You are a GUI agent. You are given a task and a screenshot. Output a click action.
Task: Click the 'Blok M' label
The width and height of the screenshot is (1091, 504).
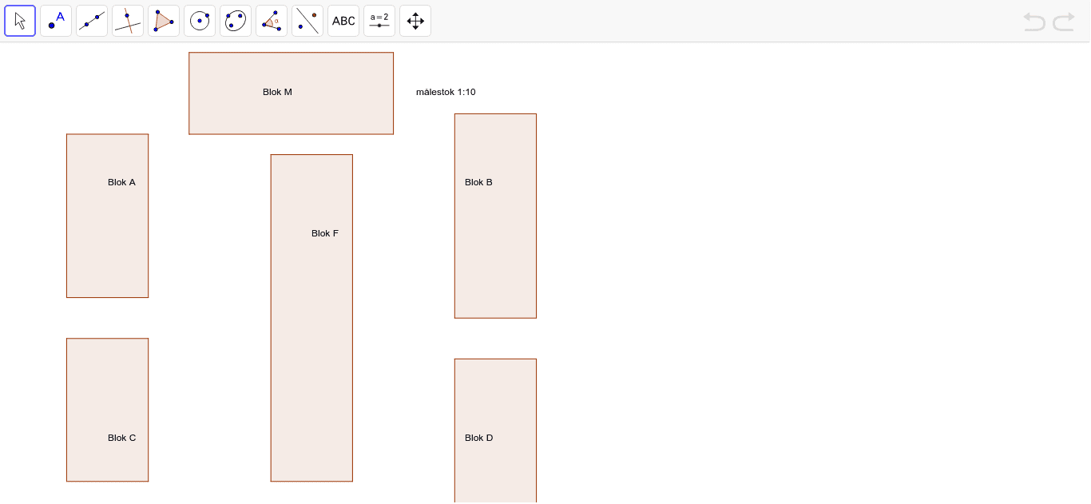pyautogui.click(x=277, y=92)
